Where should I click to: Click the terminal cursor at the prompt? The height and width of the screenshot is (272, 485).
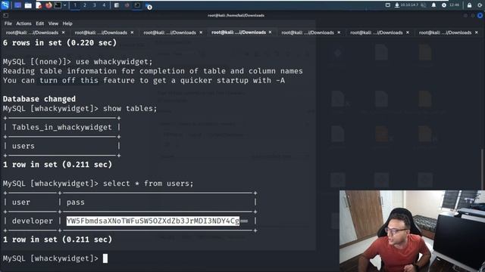click(x=105, y=258)
